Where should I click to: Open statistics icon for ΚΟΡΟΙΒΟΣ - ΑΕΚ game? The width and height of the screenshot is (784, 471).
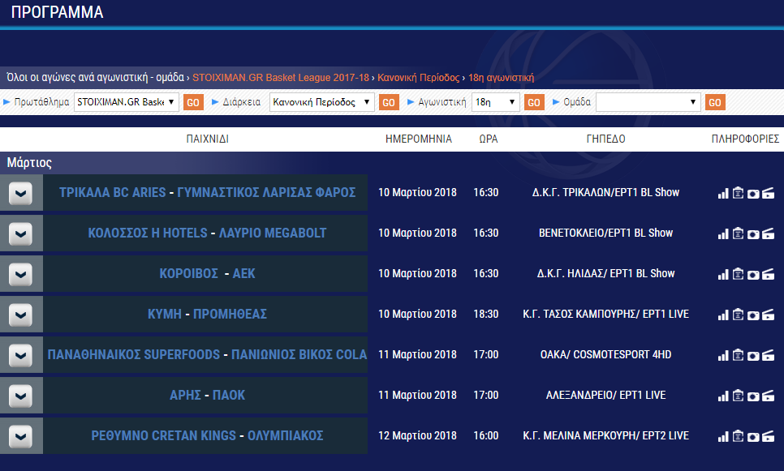pos(723,274)
